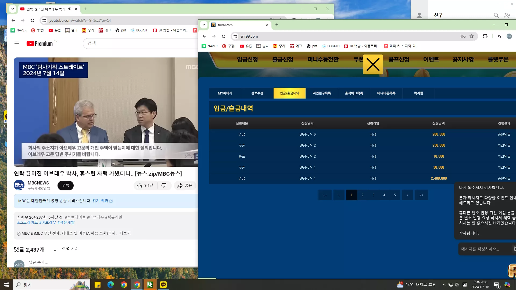This screenshot has height=290, width=516.
Task: Open the YouTube hamburger guide menu
Action: 17,43
